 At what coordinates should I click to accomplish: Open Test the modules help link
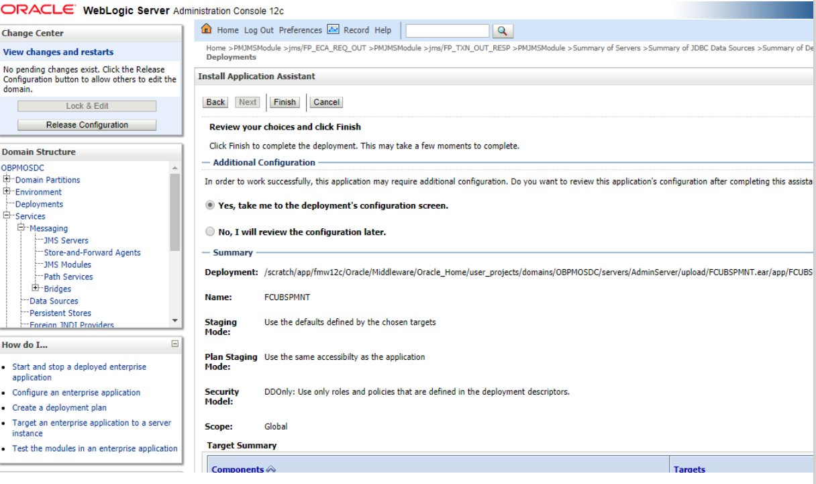click(x=95, y=448)
